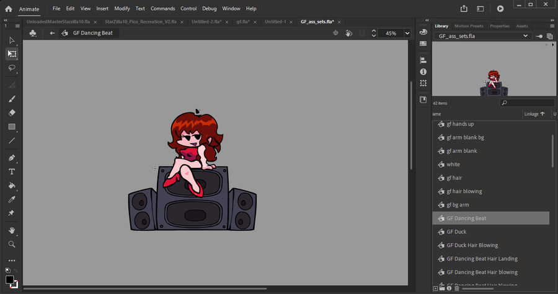Image resolution: width=558 pixels, height=294 pixels.
Task: Collapse the Tools panel double arrow
Action: 6,20
